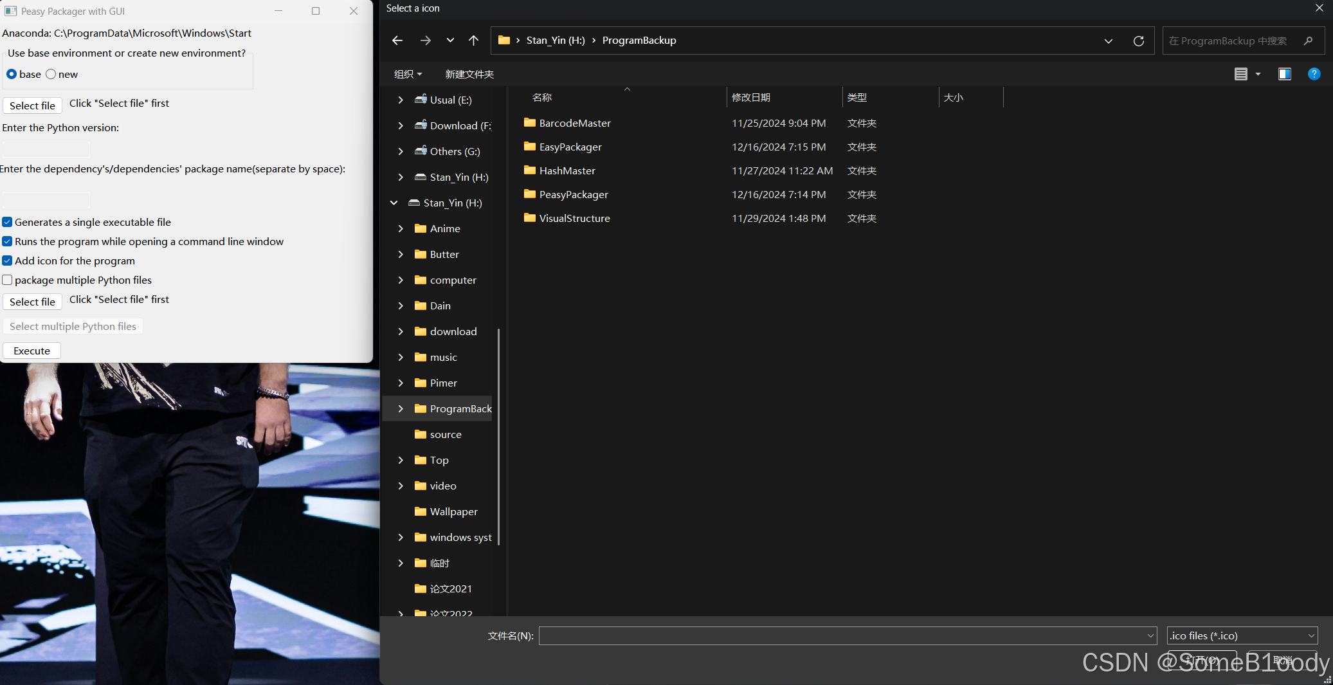The height and width of the screenshot is (685, 1333).
Task: Expand the Anime folder node
Action: pos(401,228)
